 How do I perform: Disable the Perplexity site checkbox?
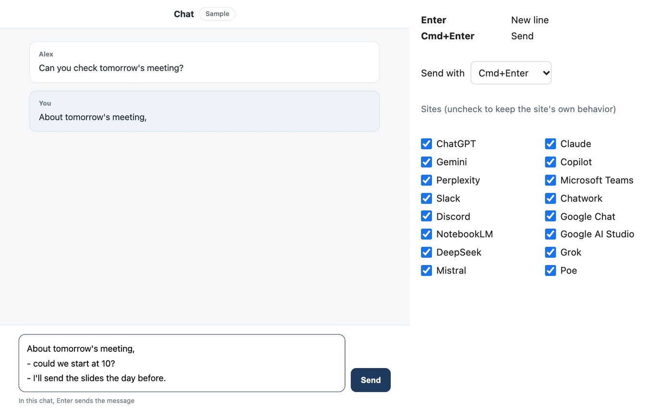pyautogui.click(x=426, y=180)
